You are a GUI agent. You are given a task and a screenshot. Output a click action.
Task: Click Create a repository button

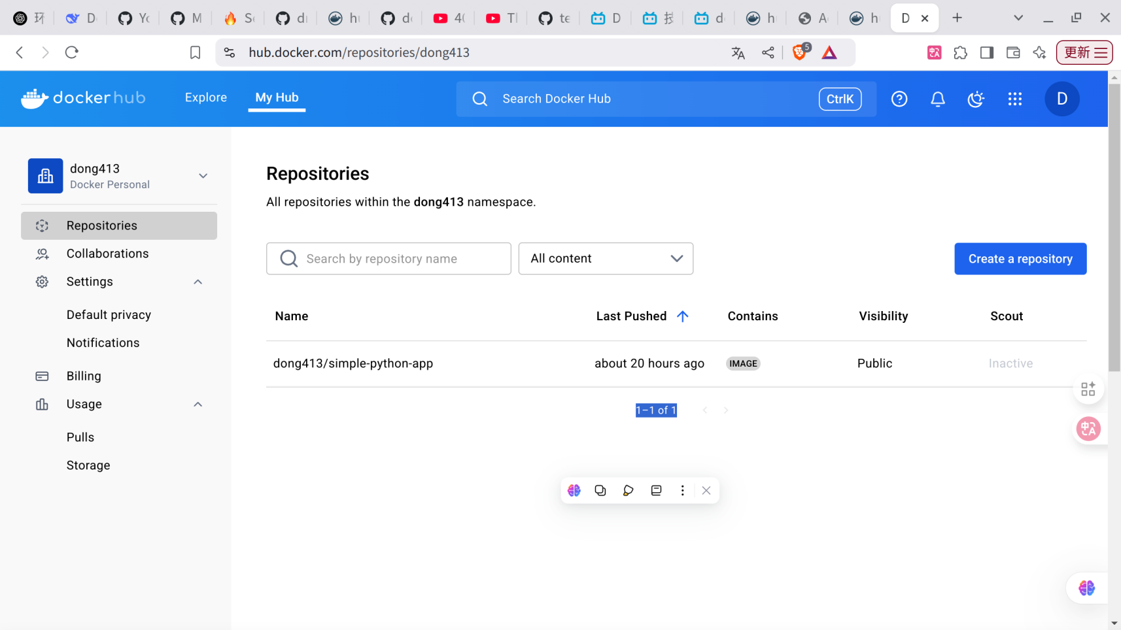1020,259
